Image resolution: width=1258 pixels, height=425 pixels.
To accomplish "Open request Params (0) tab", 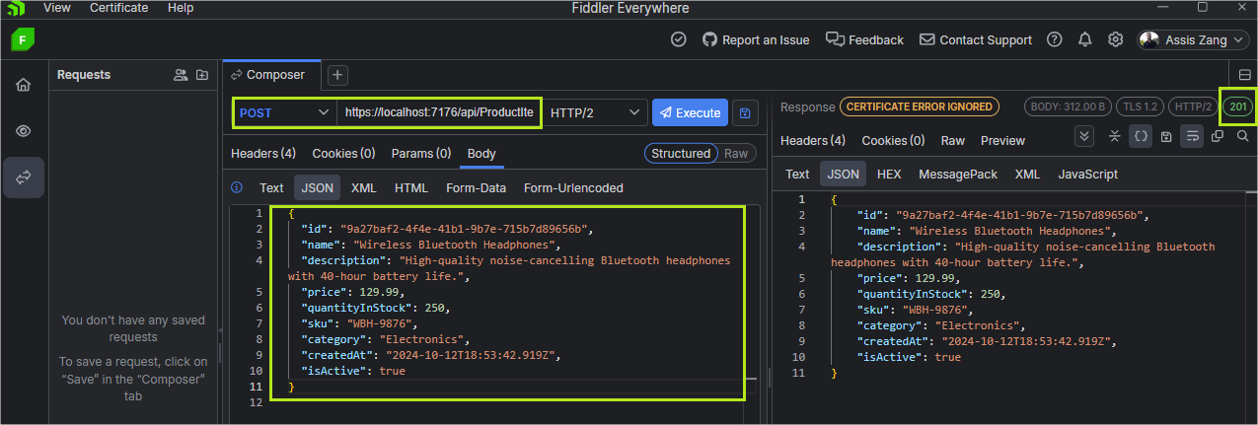I will coord(421,154).
